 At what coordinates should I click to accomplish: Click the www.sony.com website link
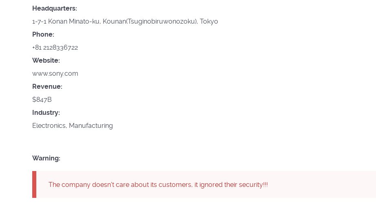point(55,74)
